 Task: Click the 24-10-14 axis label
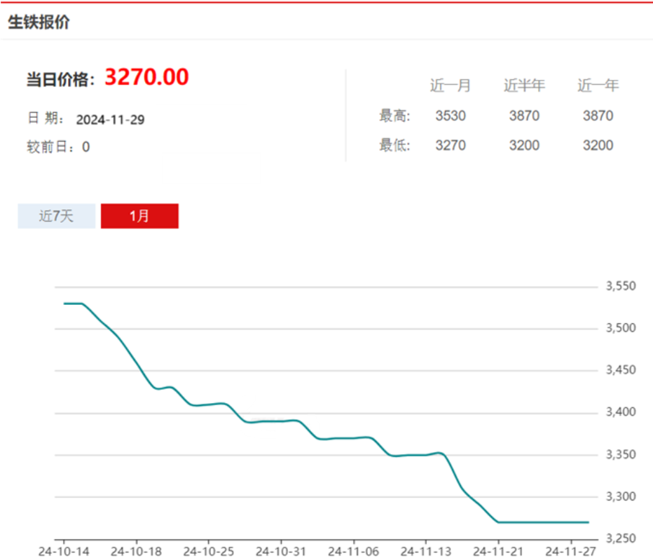coord(64,551)
